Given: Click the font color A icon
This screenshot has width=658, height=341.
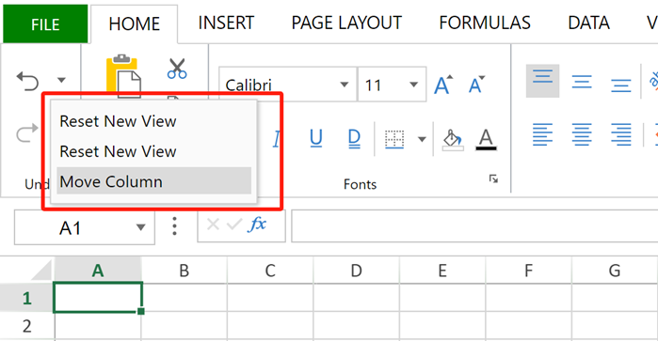Looking at the screenshot, I should [x=486, y=139].
